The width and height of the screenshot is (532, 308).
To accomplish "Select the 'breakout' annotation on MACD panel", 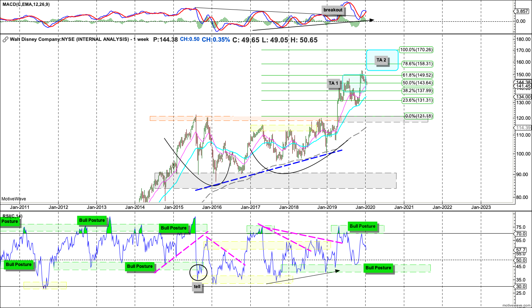I will tap(333, 10).
